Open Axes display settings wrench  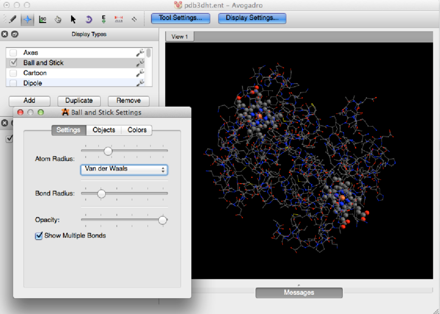[140, 53]
